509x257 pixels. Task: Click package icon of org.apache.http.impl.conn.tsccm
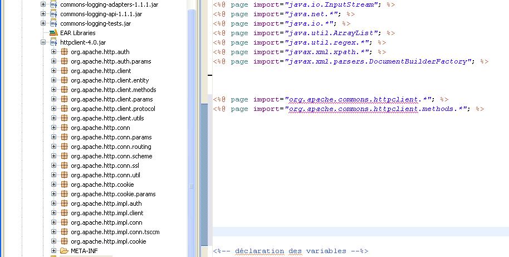pos(64,232)
